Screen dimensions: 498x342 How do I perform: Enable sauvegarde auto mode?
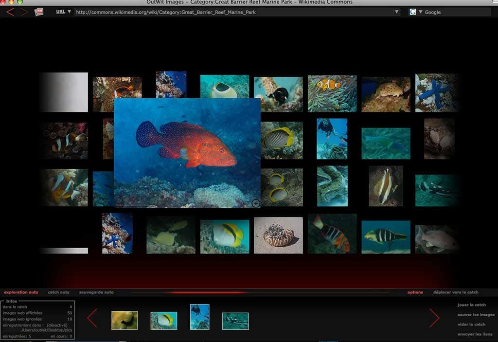click(x=96, y=292)
